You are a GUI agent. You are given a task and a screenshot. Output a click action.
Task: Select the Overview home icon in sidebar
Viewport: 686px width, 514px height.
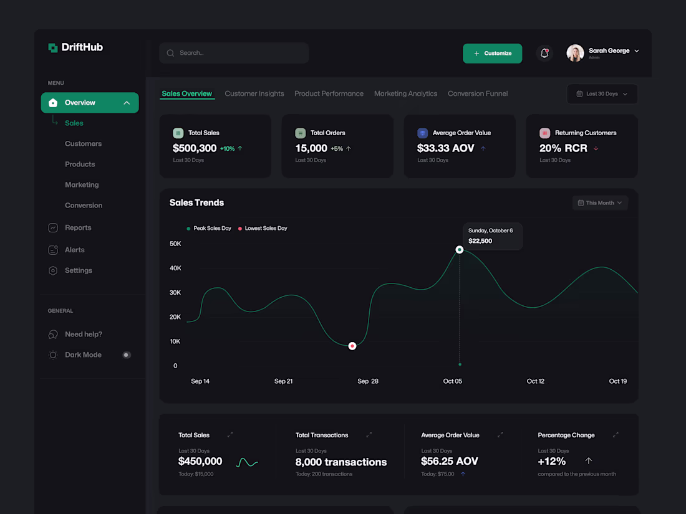point(53,103)
